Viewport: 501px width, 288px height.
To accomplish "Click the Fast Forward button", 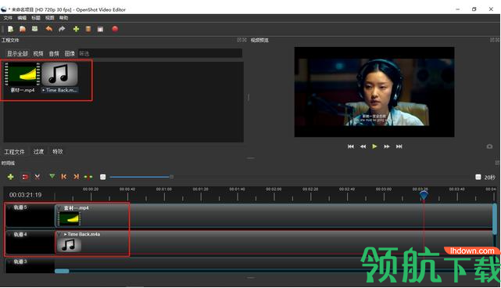I will tap(387, 146).
